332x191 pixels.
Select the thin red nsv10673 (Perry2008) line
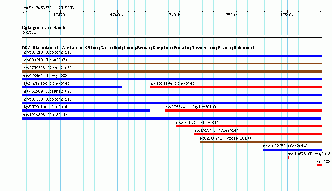coord(305,157)
